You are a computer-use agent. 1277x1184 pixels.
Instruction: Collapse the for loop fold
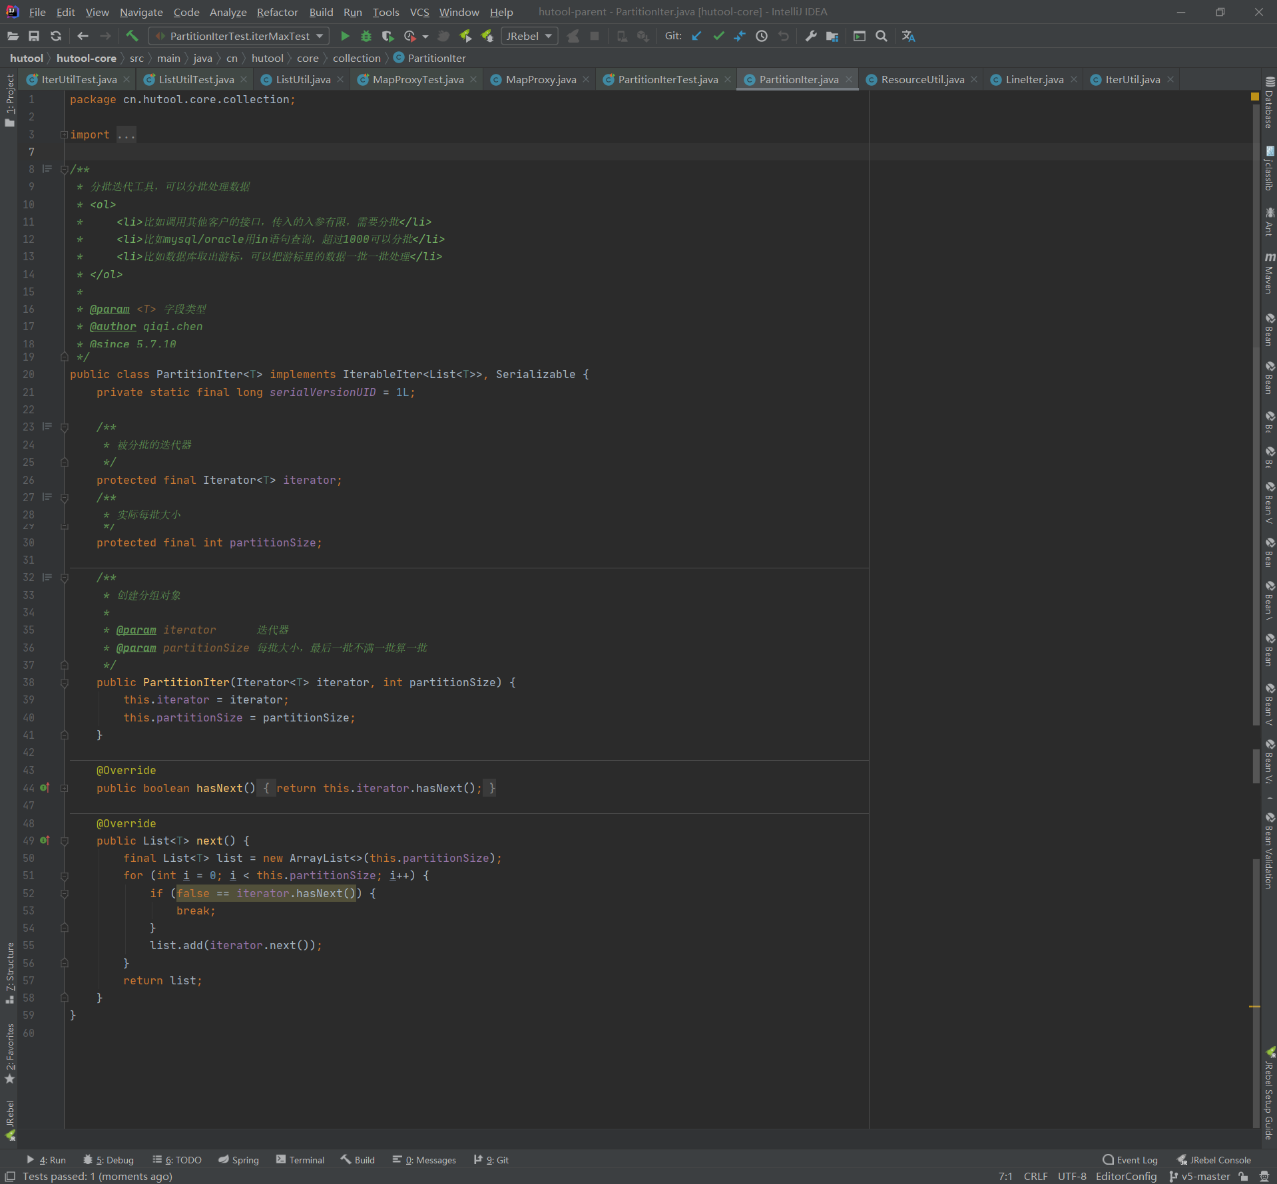tap(65, 876)
